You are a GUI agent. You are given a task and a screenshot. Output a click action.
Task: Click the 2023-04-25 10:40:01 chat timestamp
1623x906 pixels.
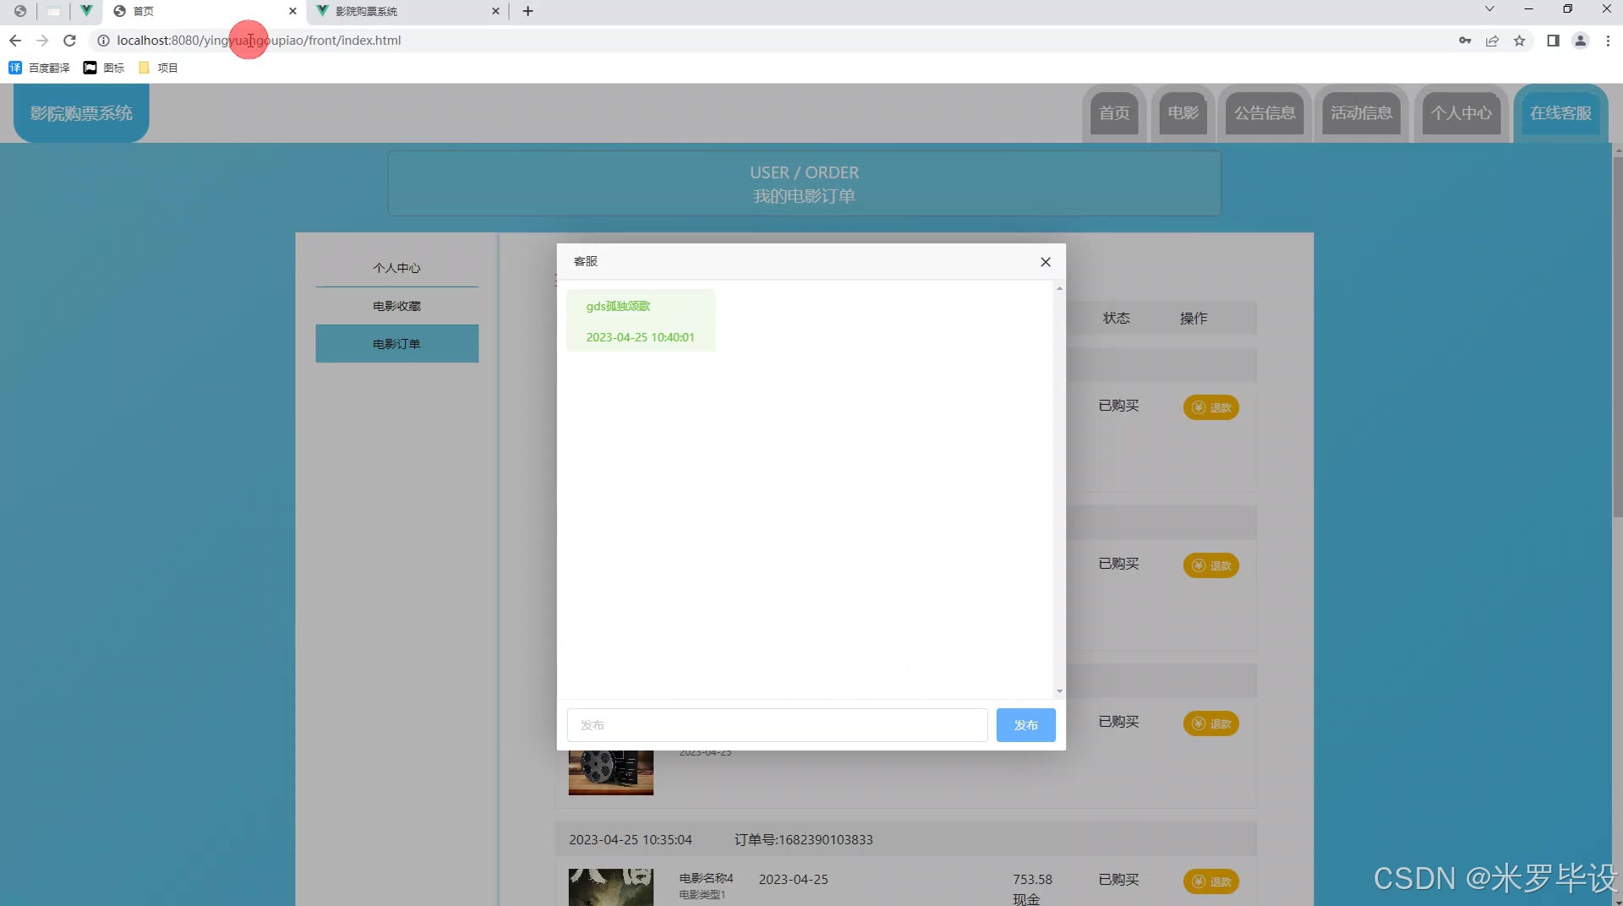point(640,337)
